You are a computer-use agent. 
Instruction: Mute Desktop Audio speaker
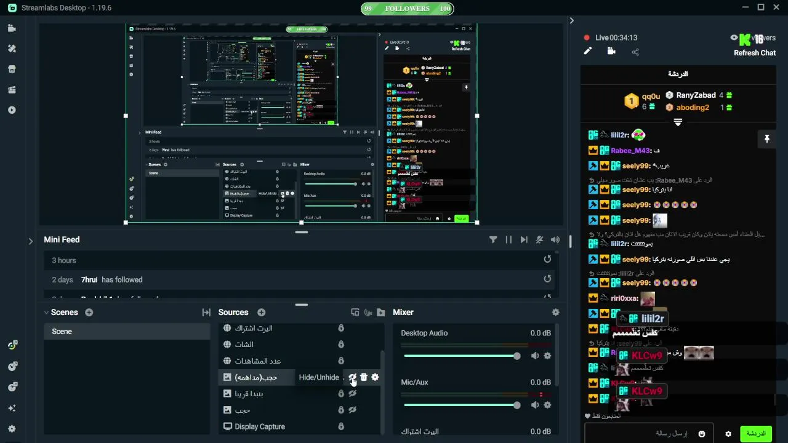click(535, 356)
